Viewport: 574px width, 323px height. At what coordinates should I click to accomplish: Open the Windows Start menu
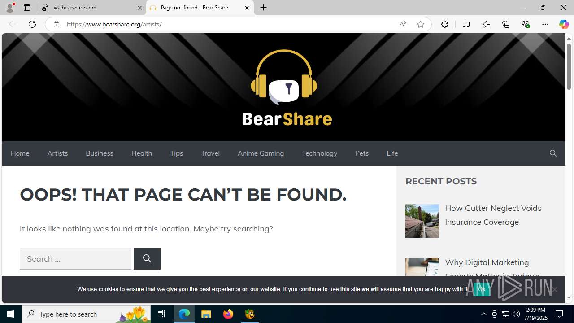(11, 314)
